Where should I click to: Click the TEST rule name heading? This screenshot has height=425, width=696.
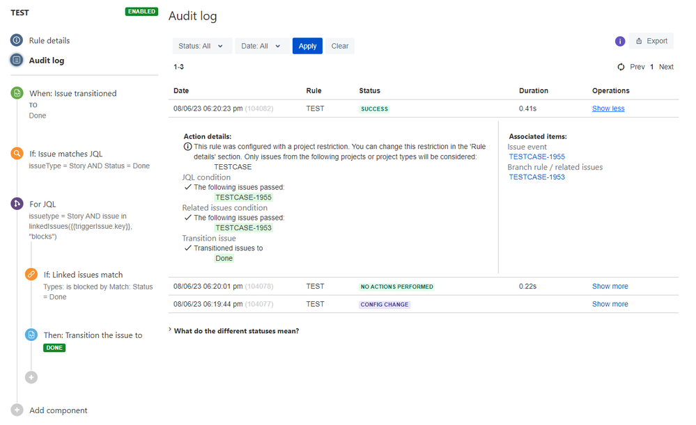20,13
